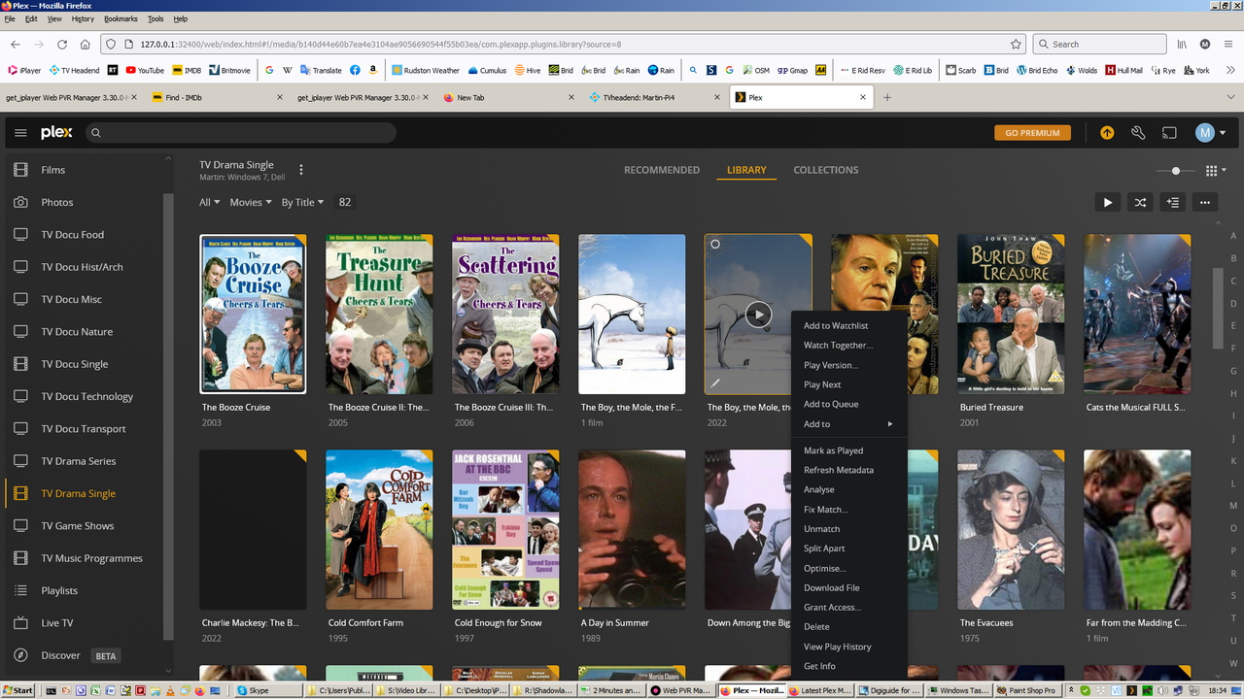
Task: Click The Evacuees title link
Action: point(986,623)
